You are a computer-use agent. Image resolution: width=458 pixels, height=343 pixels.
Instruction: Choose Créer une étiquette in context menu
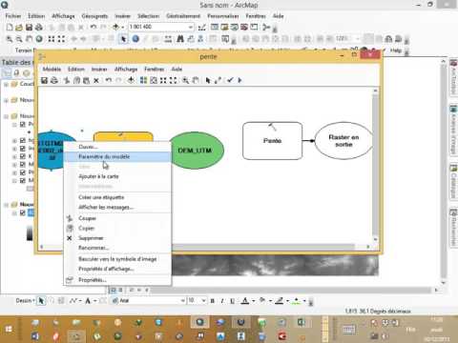coord(117,197)
